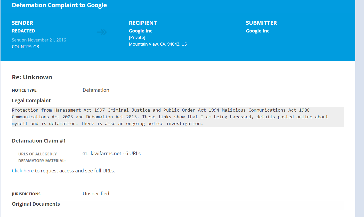This screenshot has width=364, height=217.
Task: Click submitter name 'Google Inc'
Action: (258, 31)
